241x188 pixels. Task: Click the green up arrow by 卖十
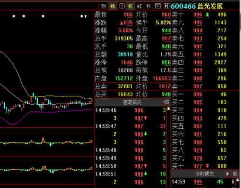(207, 14)
